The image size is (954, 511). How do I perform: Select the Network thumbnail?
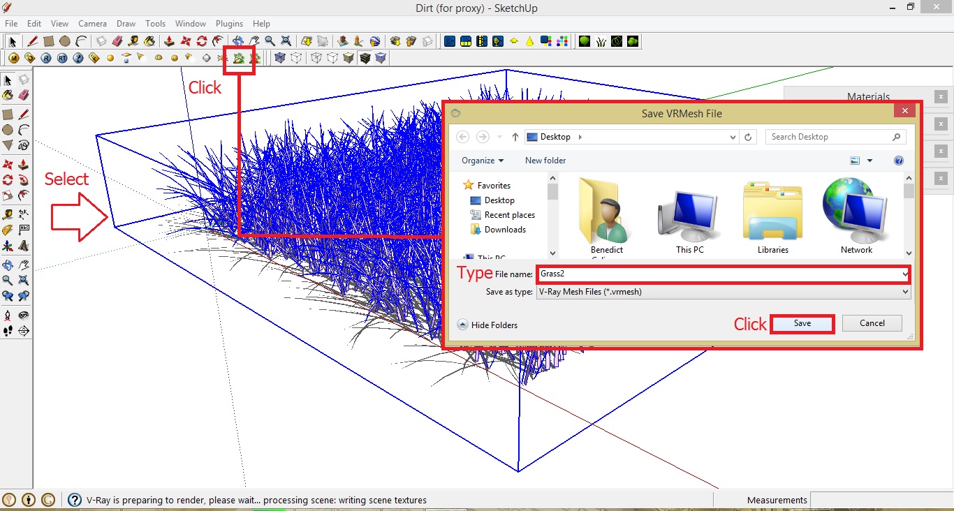click(856, 217)
